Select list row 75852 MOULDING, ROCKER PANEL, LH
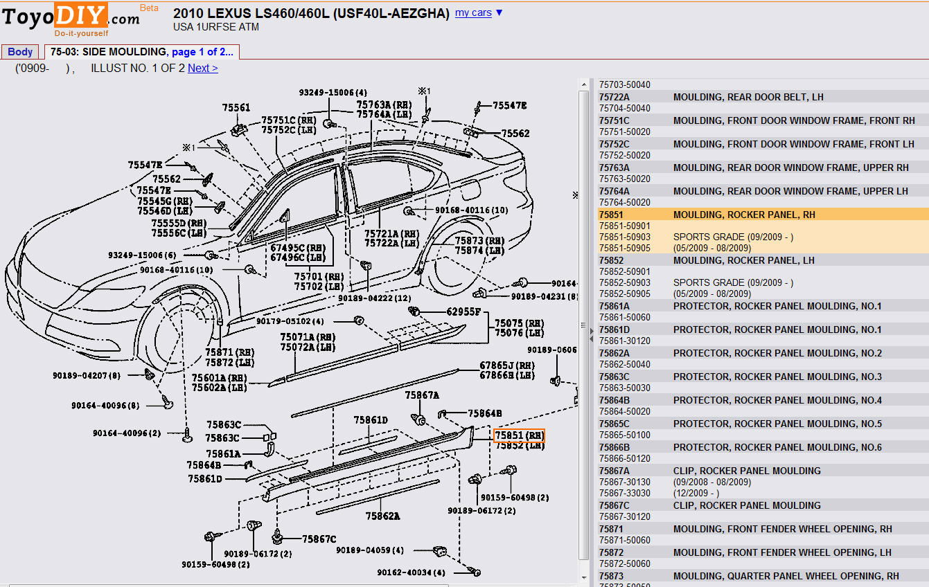Screen dimensions: 929x587 click(x=762, y=260)
